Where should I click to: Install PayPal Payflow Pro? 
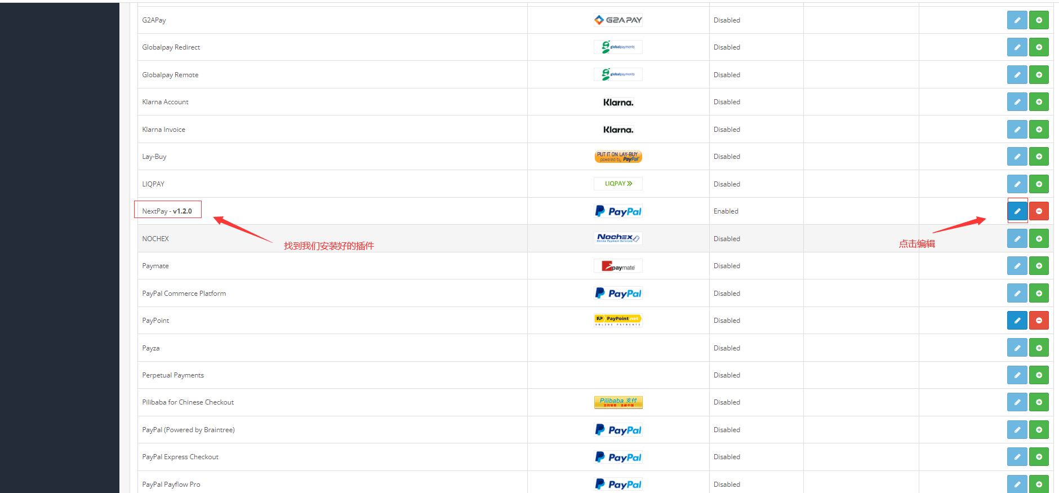tap(1039, 485)
